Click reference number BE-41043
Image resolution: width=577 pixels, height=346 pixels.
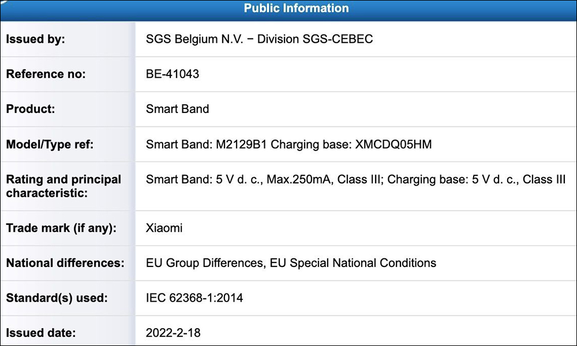[172, 74]
